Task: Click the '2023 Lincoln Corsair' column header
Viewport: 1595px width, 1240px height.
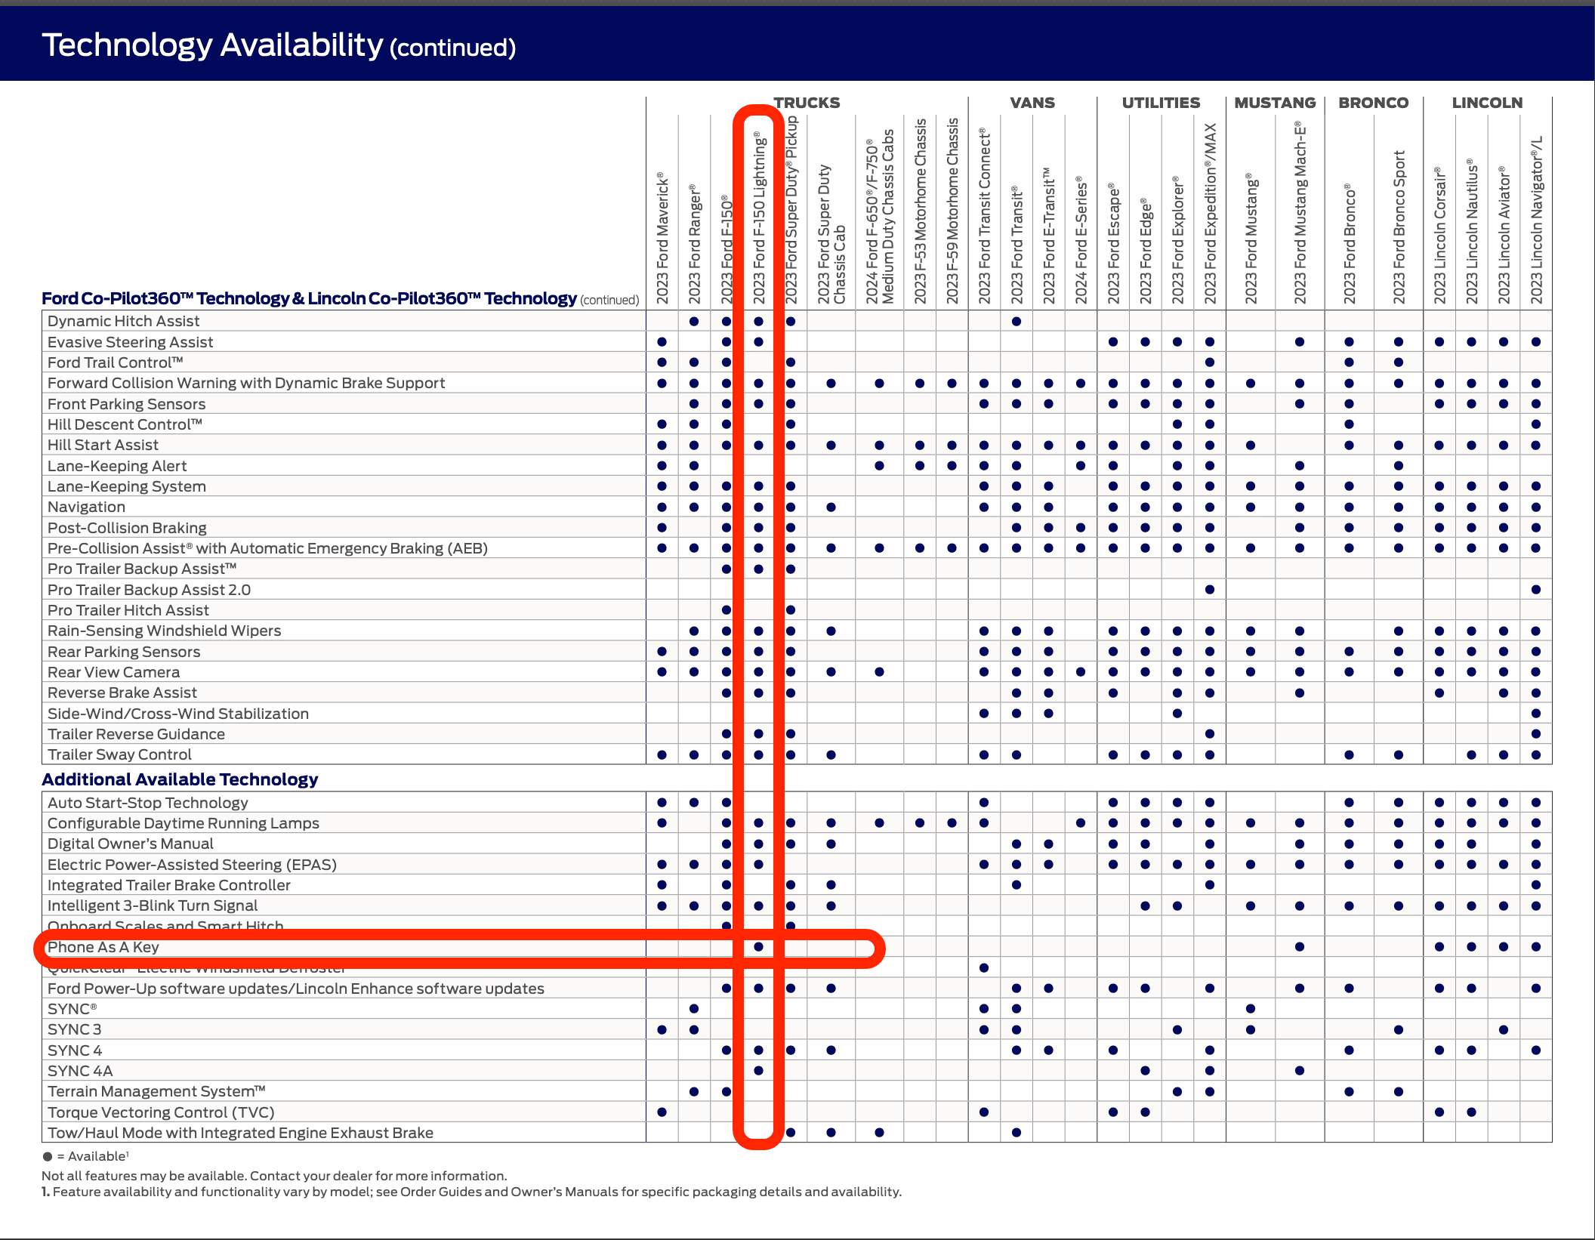Action: [x=1439, y=236]
